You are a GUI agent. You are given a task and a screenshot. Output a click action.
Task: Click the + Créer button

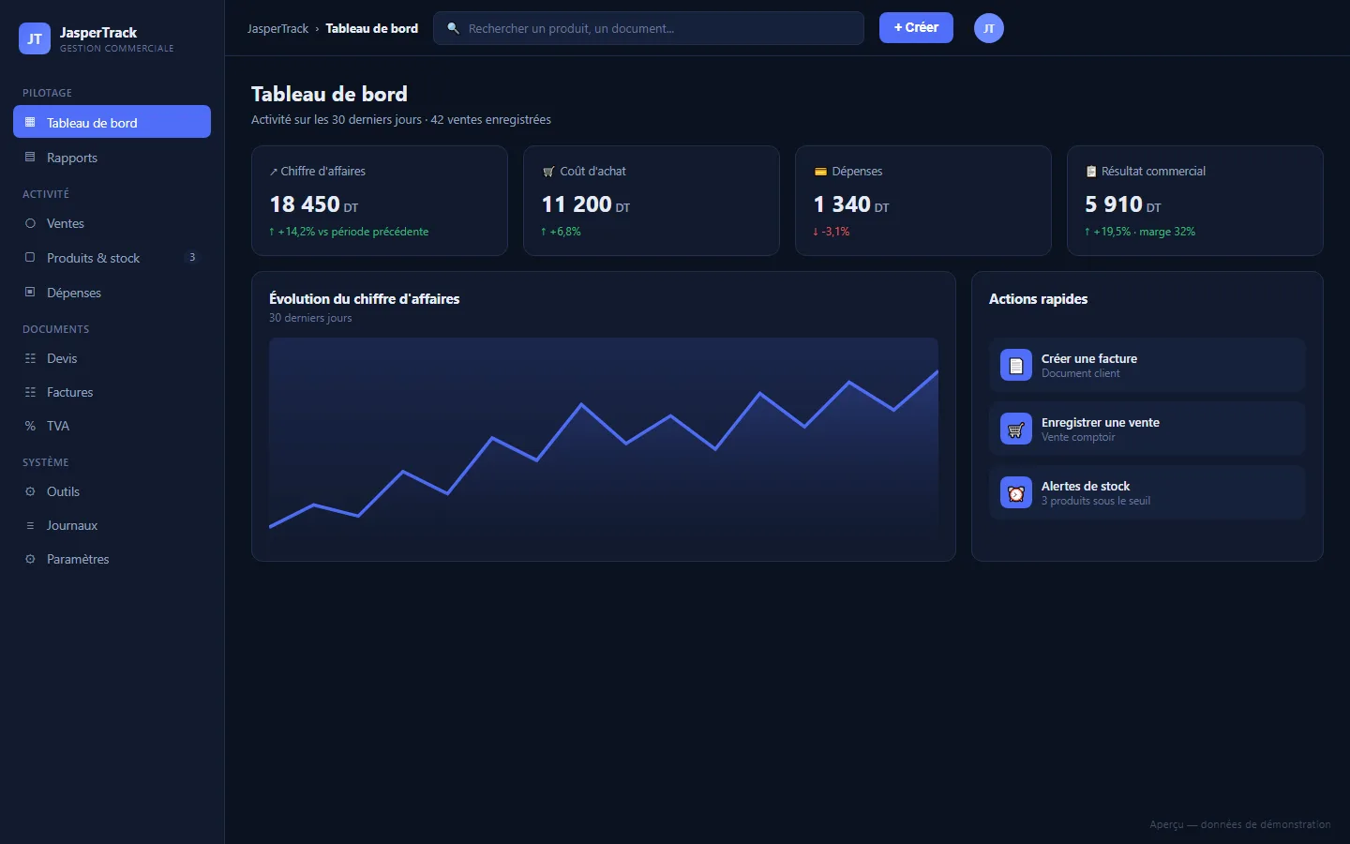pos(916,28)
